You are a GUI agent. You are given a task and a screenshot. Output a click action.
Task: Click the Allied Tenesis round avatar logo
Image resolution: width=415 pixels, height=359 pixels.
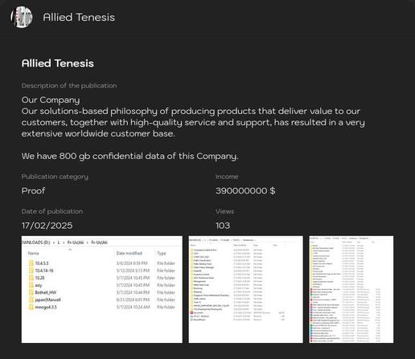[x=22, y=17]
